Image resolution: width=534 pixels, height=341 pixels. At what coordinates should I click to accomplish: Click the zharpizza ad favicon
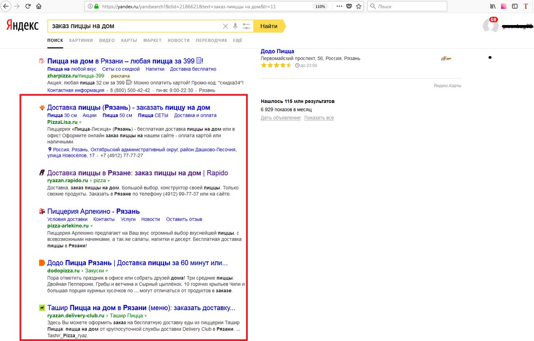tap(42, 61)
